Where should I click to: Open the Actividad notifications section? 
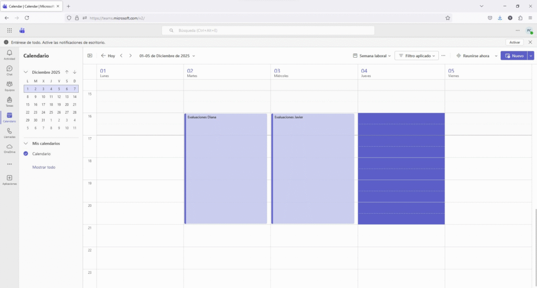[9, 54]
